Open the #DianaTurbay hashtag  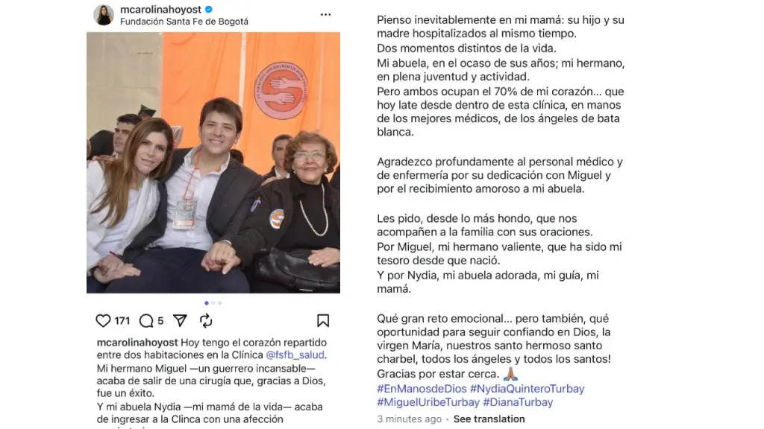click(x=518, y=402)
